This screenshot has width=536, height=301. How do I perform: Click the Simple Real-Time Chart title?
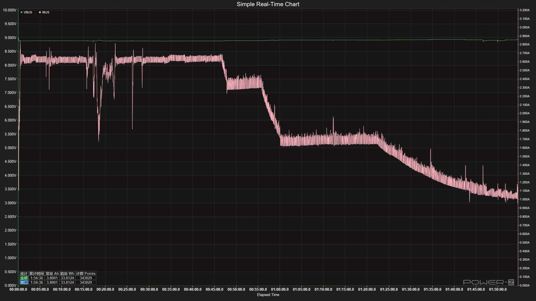tap(268, 4)
